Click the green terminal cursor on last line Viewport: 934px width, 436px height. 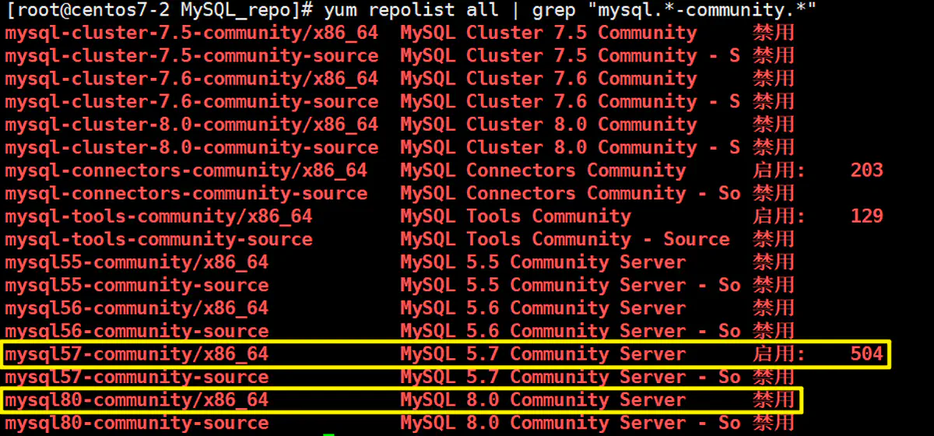pos(328,434)
